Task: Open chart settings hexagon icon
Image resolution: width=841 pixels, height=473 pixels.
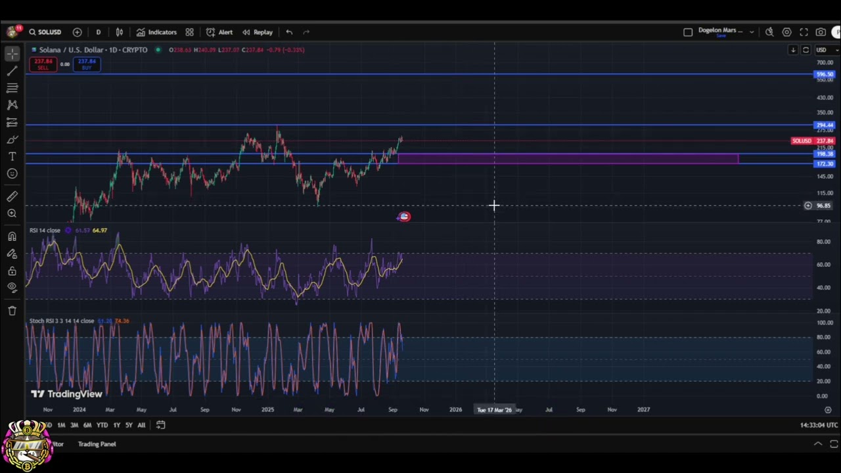Action: click(x=786, y=32)
